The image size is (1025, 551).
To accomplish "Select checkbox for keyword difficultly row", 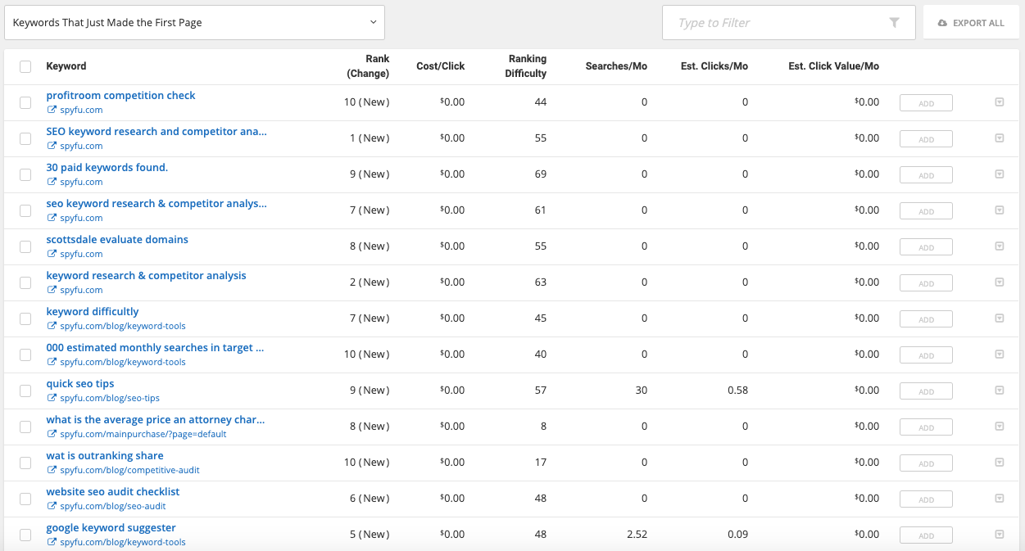I will click(x=25, y=318).
